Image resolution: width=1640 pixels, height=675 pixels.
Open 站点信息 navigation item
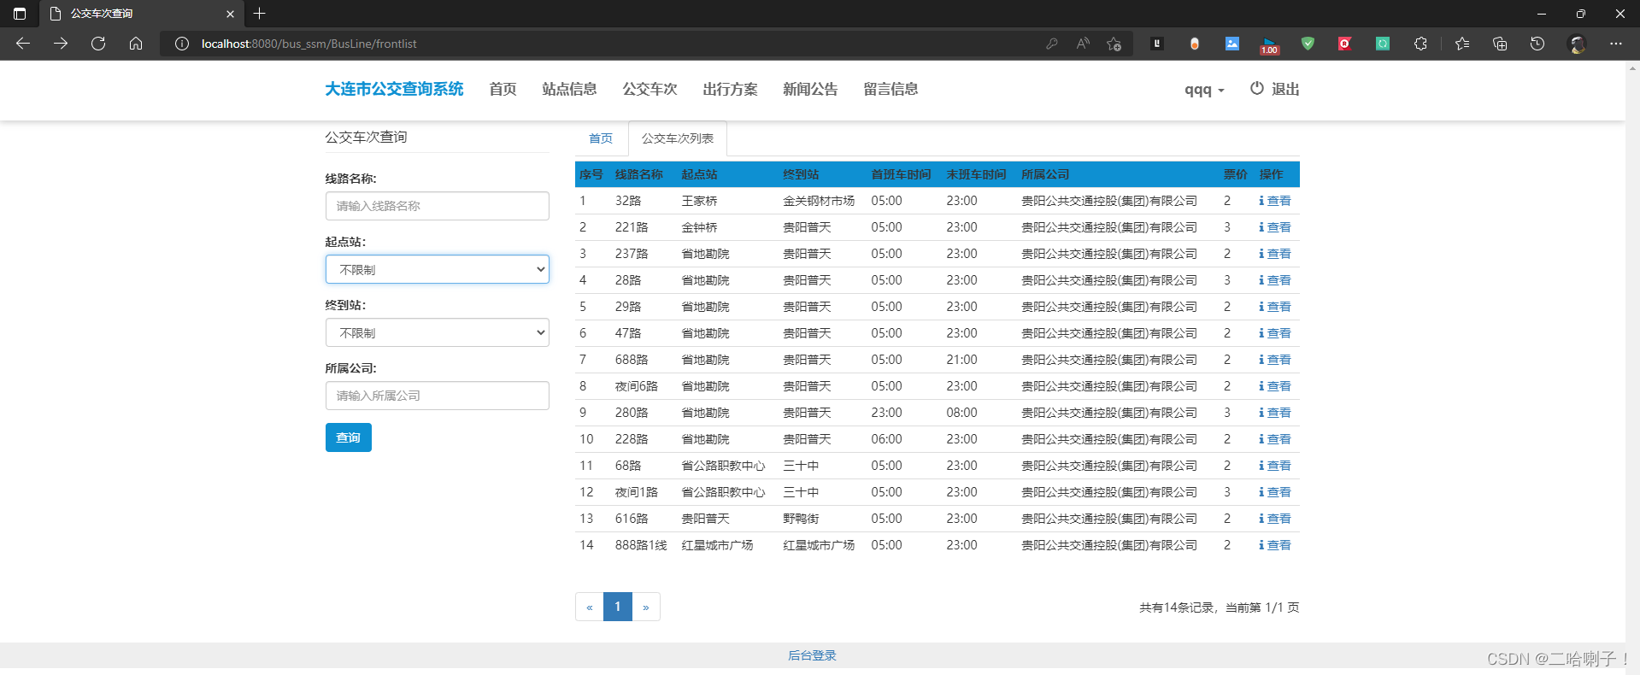(x=569, y=89)
